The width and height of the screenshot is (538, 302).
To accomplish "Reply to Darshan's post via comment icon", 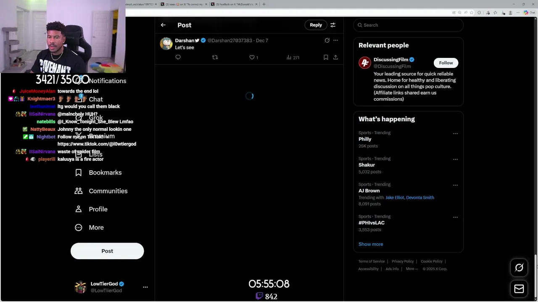I will [x=178, y=57].
